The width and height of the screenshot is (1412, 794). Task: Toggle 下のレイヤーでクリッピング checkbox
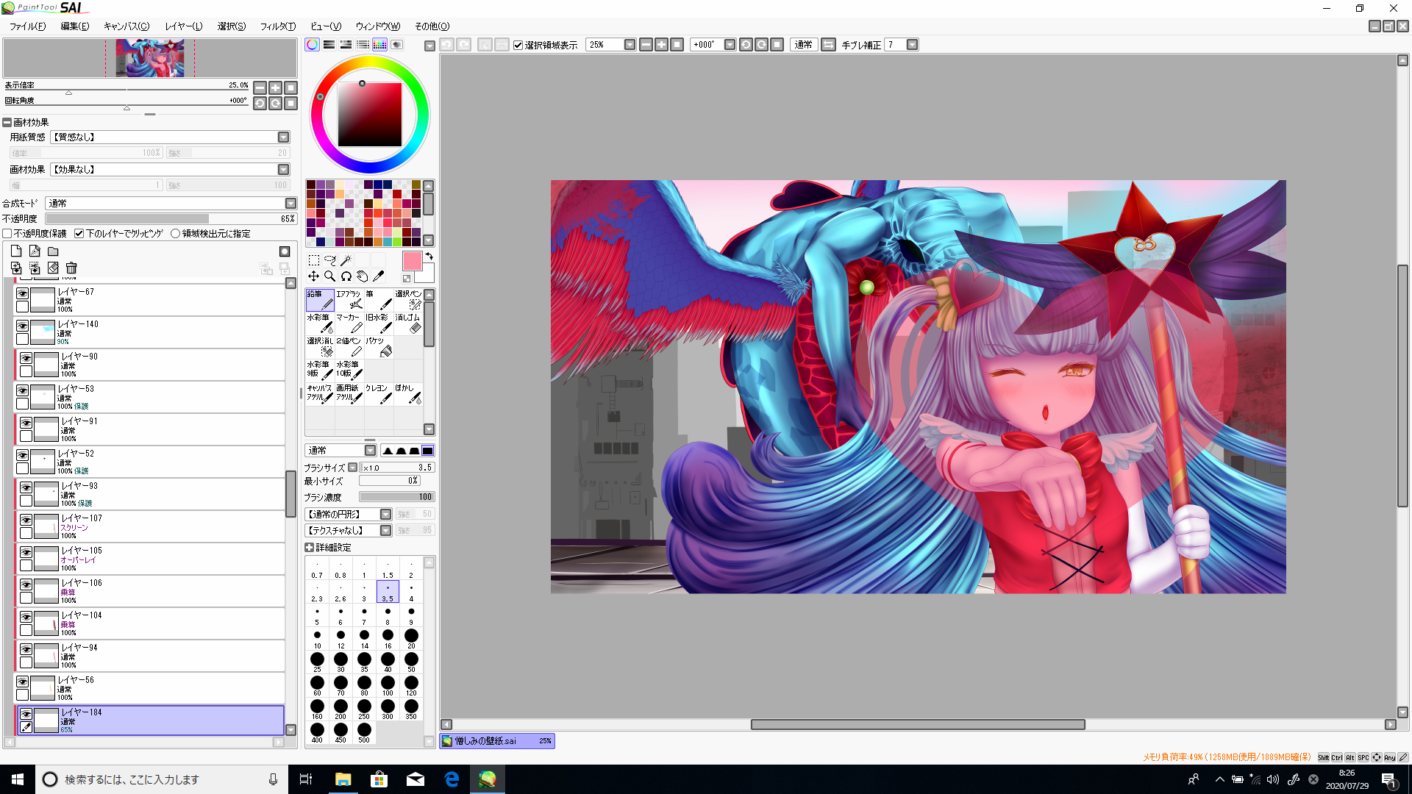pos(79,234)
